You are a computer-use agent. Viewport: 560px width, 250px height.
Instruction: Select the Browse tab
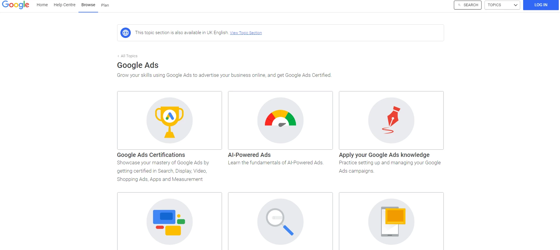click(88, 5)
